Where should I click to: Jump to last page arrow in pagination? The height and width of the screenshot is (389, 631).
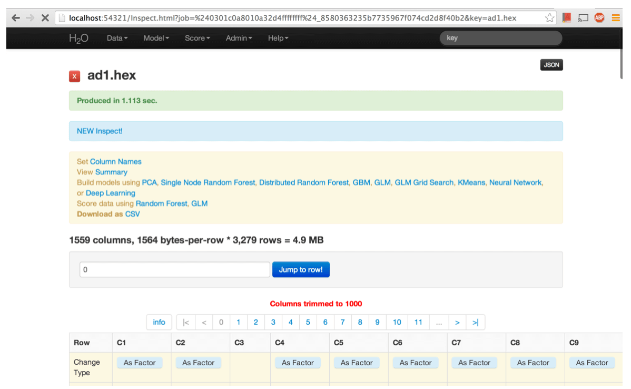point(475,323)
